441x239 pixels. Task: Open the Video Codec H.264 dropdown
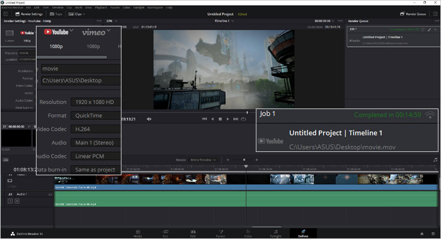point(96,129)
